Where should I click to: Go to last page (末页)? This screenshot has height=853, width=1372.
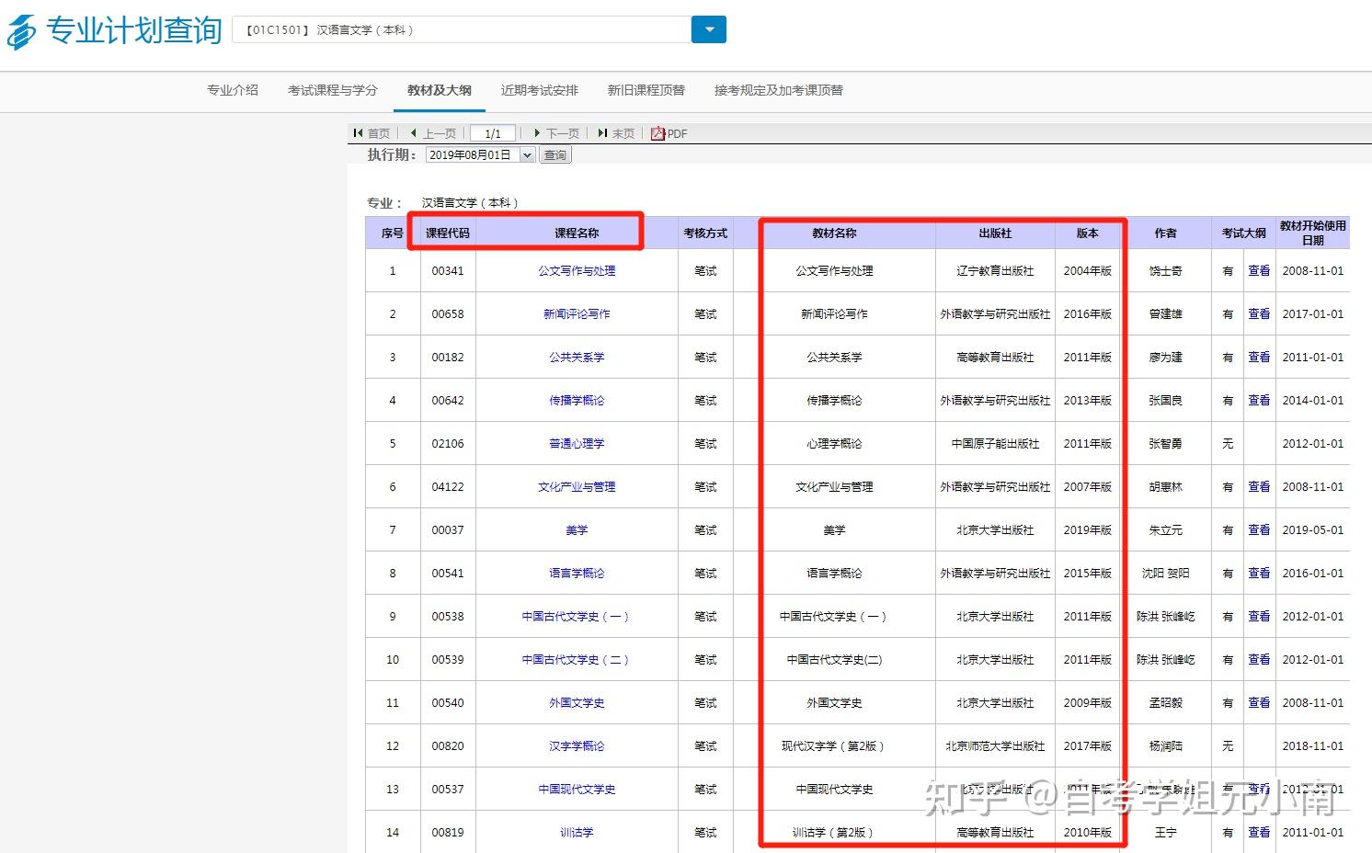[x=616, y=133]
